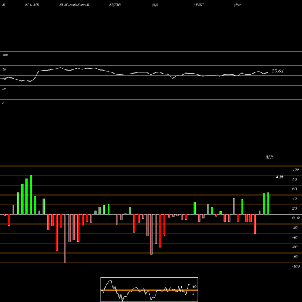This screenshot has height=302, width=302.
Task: Click the -100 label on MR scale
Action: 296,266
